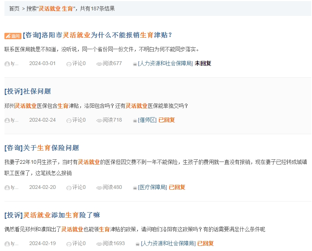The image size is (312, 251).
Task: Click the 未回复 status label
Action: pos(203,64)
